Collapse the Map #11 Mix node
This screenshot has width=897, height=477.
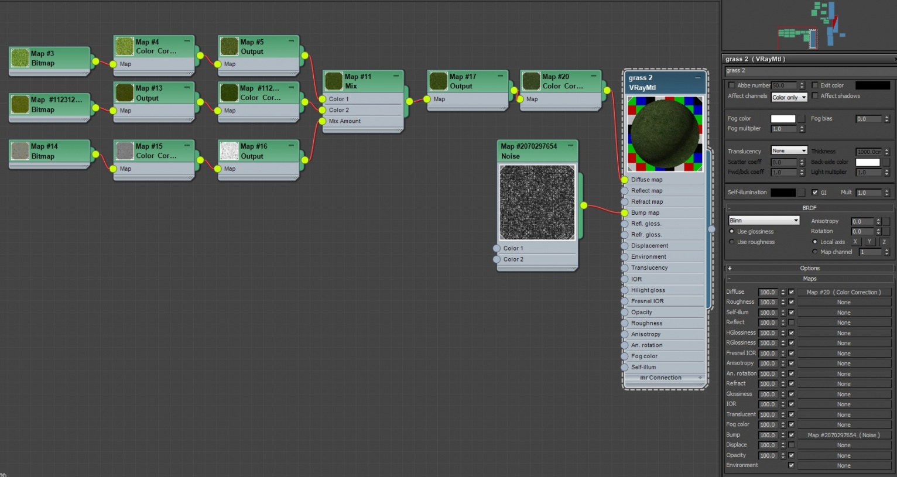(x=396, y=76)
